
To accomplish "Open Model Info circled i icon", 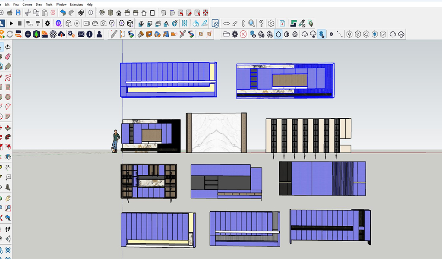I will 91,13.
